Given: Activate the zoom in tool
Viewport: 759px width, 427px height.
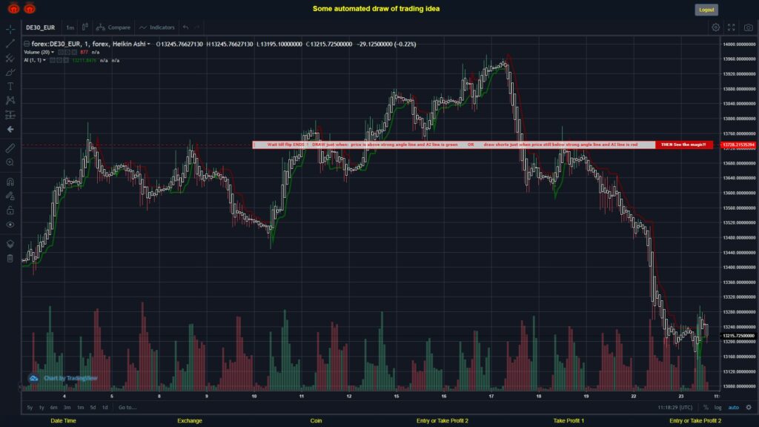Looking at the screenshot, I should [10, 162].
